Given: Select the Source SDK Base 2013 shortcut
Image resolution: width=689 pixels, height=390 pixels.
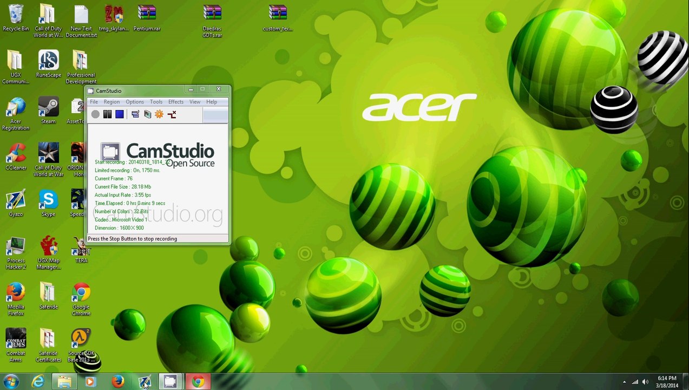Looking at the screenshot, I should 81,346.
